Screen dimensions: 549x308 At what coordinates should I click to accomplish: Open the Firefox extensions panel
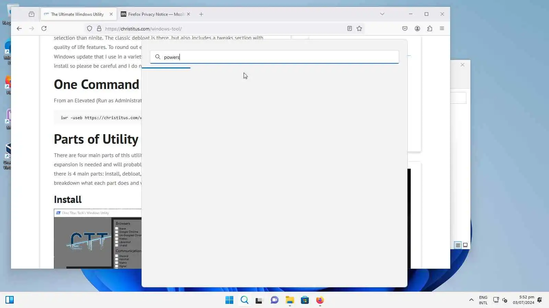pyautogui.click(x=430, y=29)
